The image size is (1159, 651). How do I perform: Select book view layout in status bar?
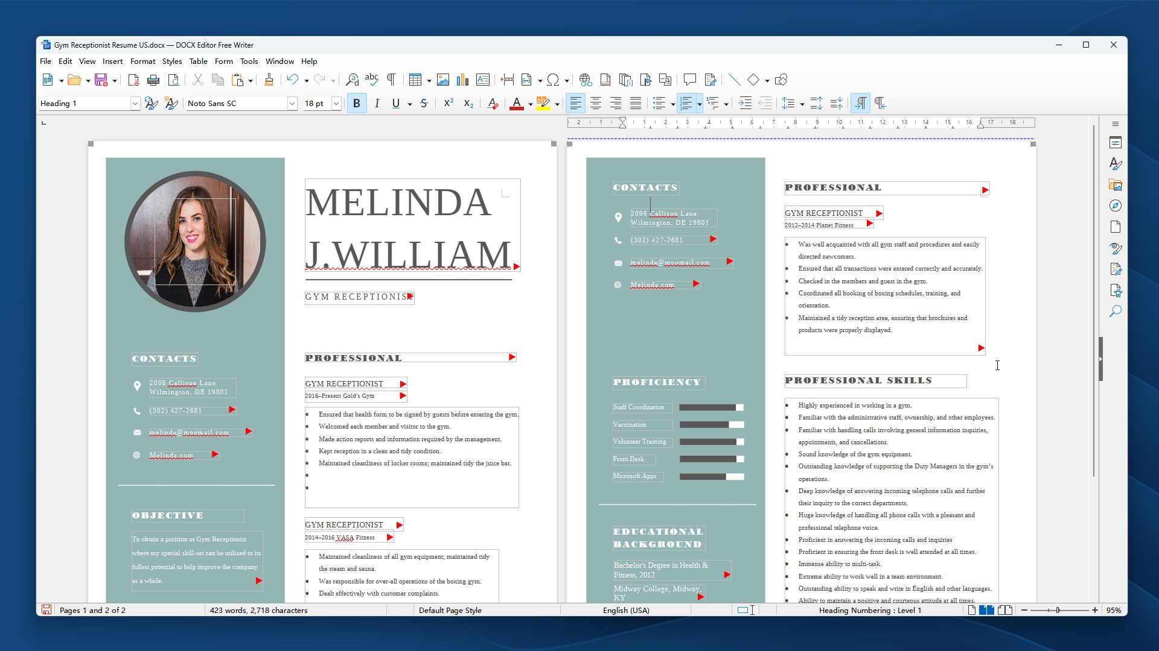[1005, 610]
